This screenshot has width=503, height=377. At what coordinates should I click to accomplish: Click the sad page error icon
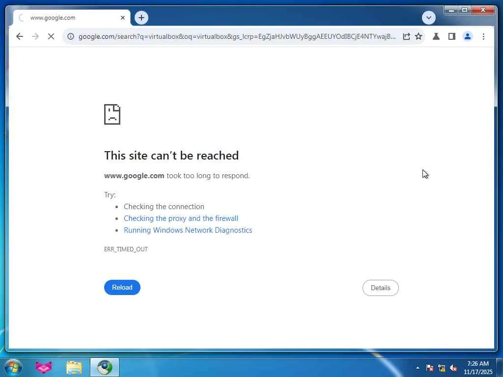pyautogui.click(x=112, y=114)
